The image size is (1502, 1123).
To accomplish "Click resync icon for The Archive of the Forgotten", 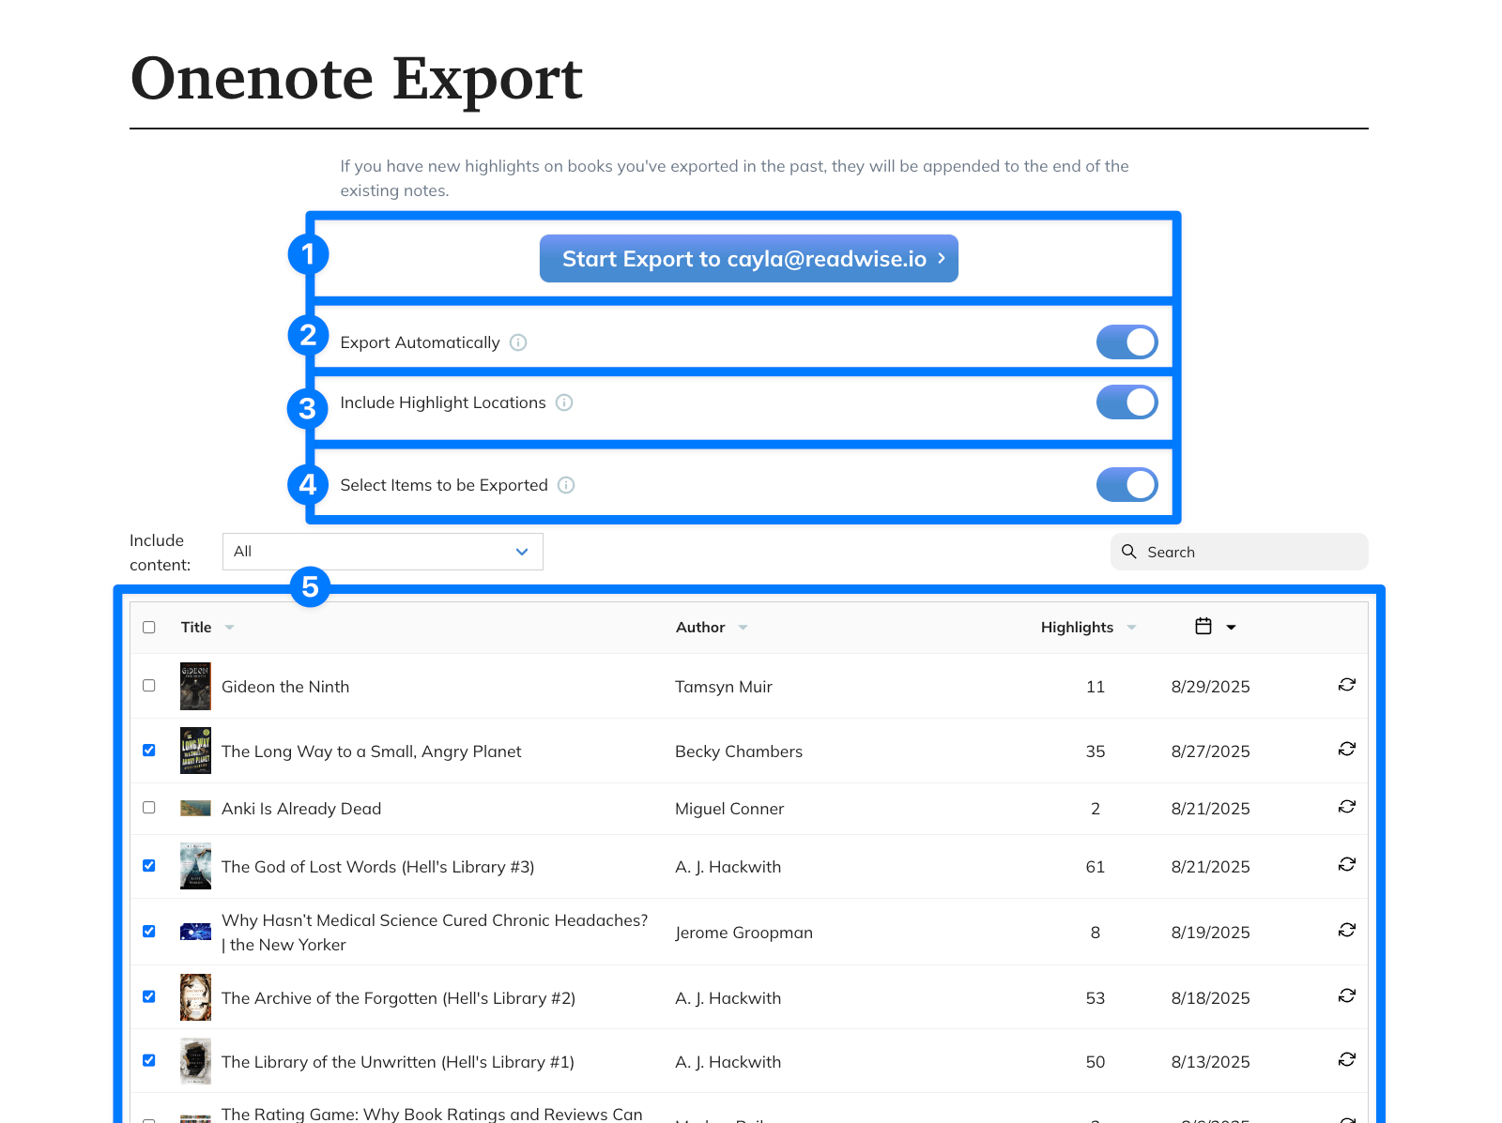I will click(1347, 995).
